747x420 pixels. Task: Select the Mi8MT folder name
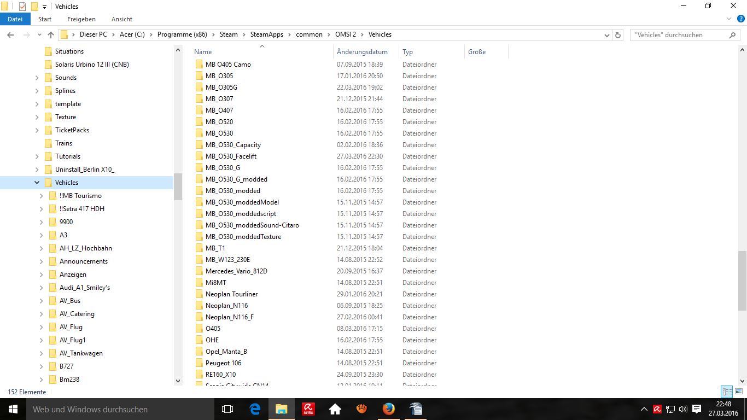(x=216, y=283)
